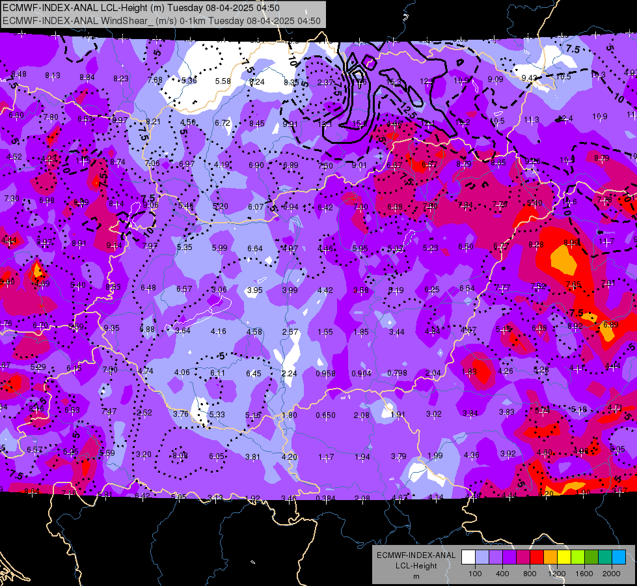Select the magenta legend color swatch
The width and height of the screenshot is (637, 586).
point(523,557)
